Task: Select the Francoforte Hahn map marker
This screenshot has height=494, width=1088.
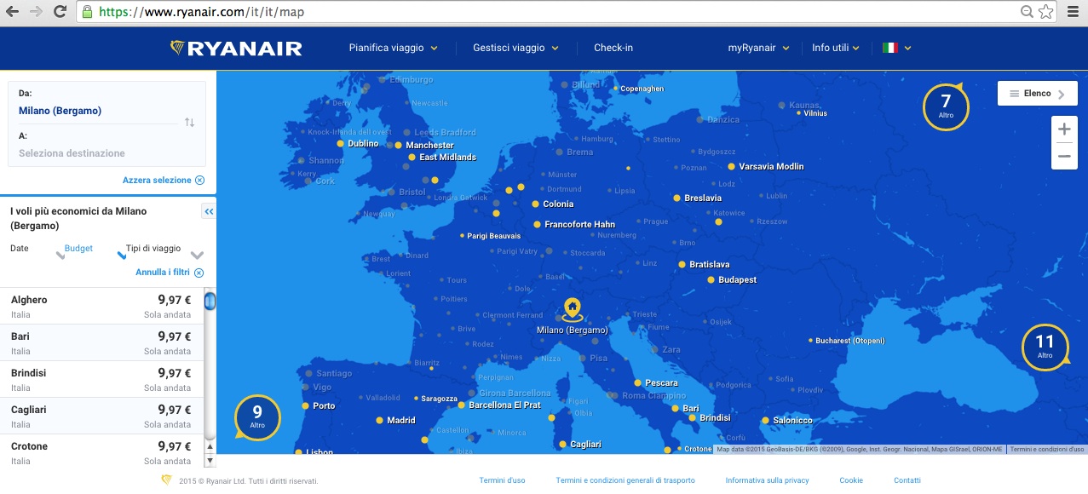Action: point(537,225)
